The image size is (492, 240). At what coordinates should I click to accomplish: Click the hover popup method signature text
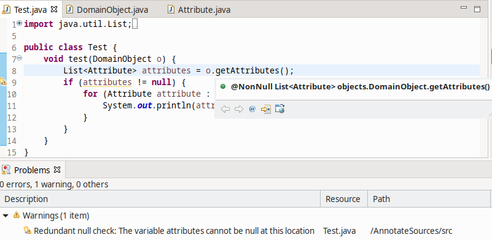[360, 87]
